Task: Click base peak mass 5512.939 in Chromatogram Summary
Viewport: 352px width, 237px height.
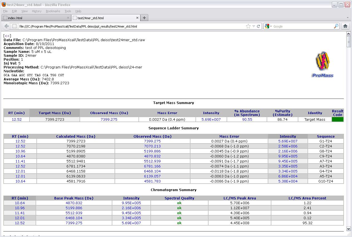Action: (x=74, y=213)
